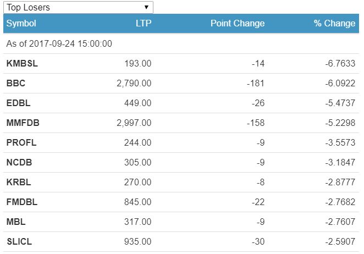Viewport: 364px width, 254px height.
Task: Open the PROFL stock entry
Action: pos(21,143)
